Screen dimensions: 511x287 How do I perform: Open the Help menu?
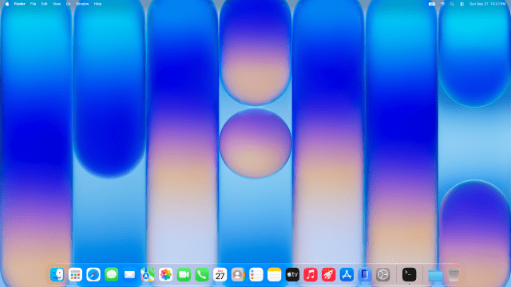[x=97, y=4]
